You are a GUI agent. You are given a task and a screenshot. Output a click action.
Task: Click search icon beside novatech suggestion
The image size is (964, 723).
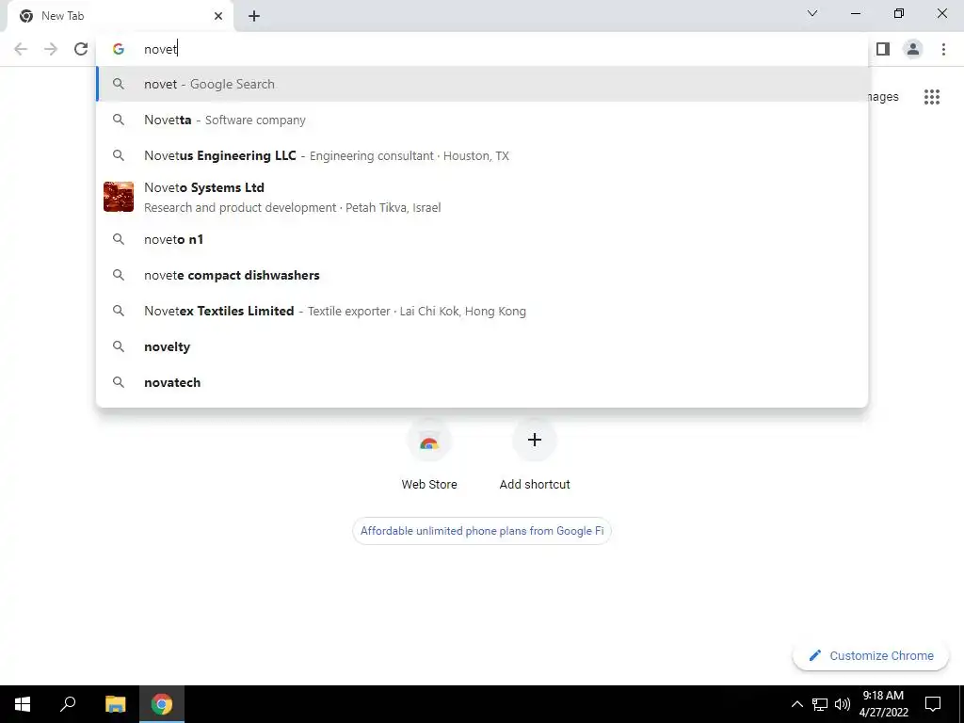119,382
